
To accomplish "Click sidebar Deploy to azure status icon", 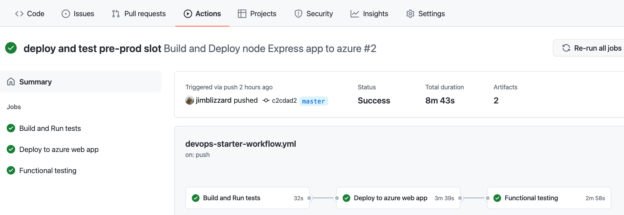I will click(x=11, y=149).
